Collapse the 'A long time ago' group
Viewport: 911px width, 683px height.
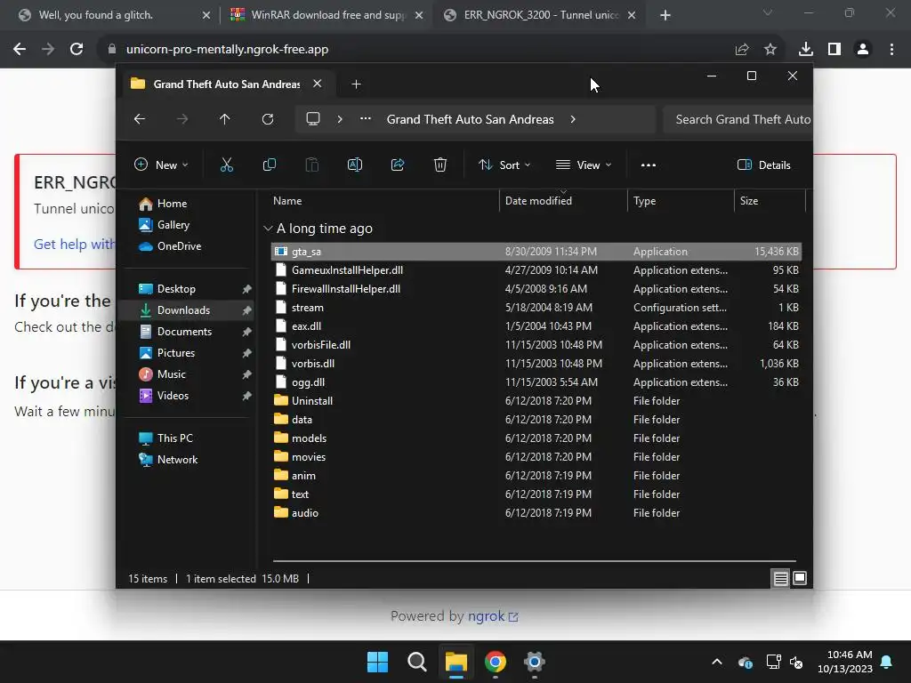click(268, 229)
